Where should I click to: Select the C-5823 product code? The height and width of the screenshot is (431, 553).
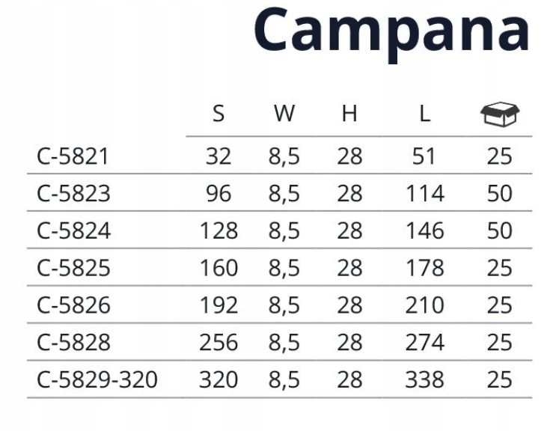[73, 194]
